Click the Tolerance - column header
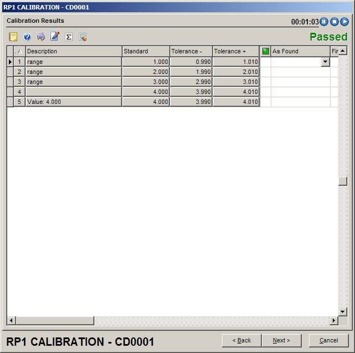Viewport: 355px width, 353px height. pos(191,51)
